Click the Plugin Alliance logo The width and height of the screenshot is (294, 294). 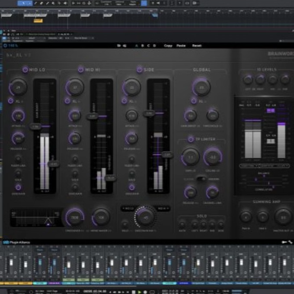coord(16,243)
